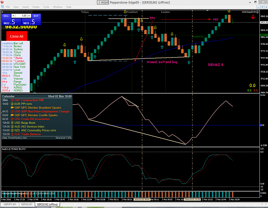
Task: Click the AUD AIG Services Index event
Action: (x=27, y=127)
